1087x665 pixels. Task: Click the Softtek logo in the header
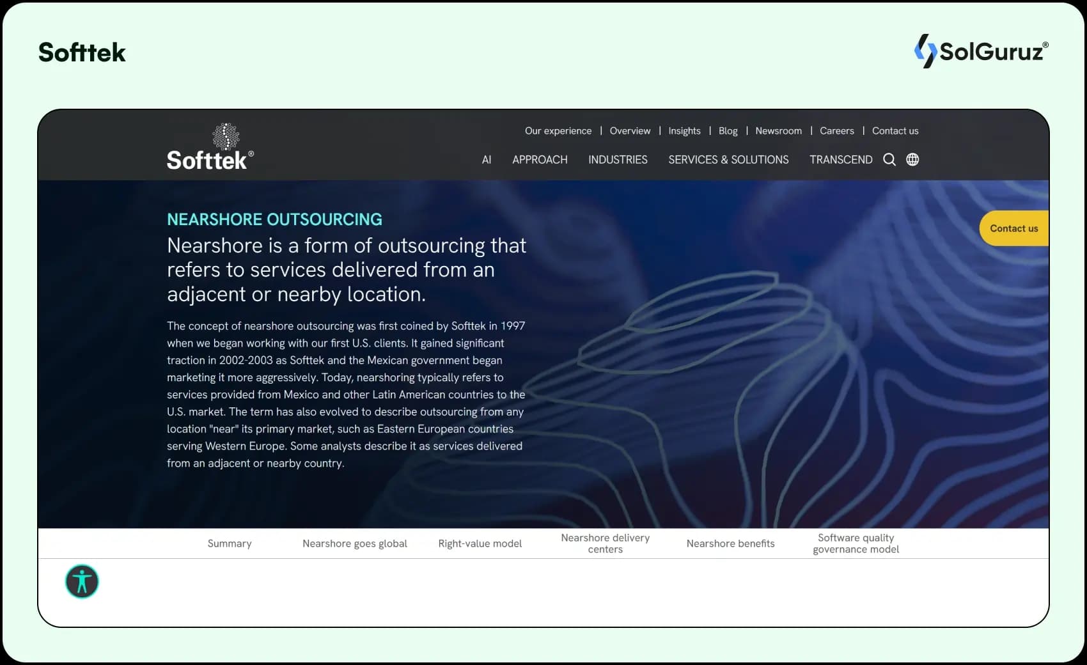pyautogui.click(x=210, y=147)
